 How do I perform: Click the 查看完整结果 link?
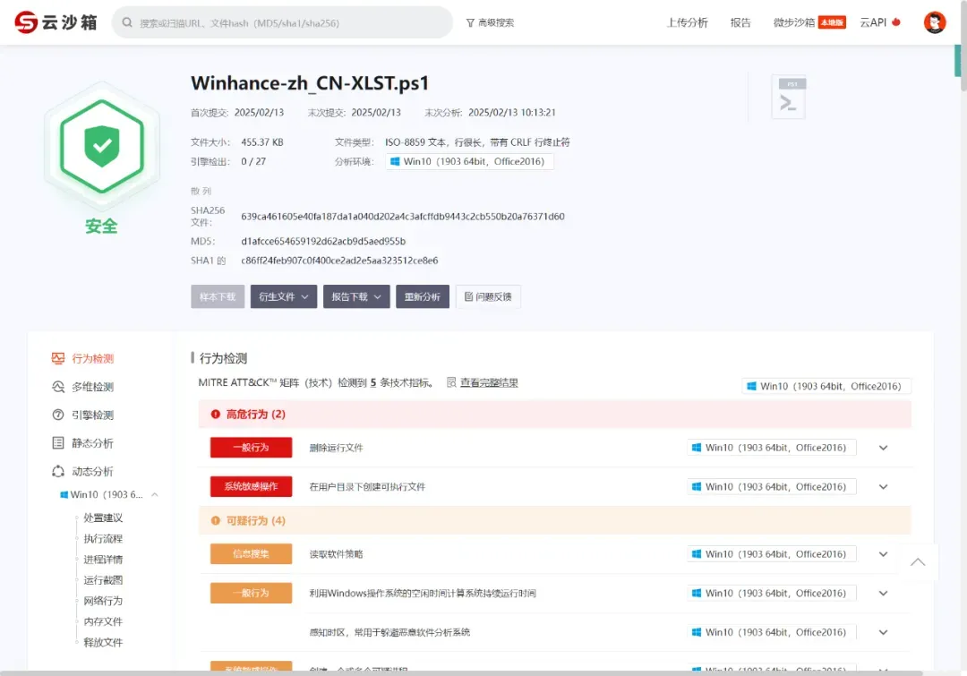489,382
